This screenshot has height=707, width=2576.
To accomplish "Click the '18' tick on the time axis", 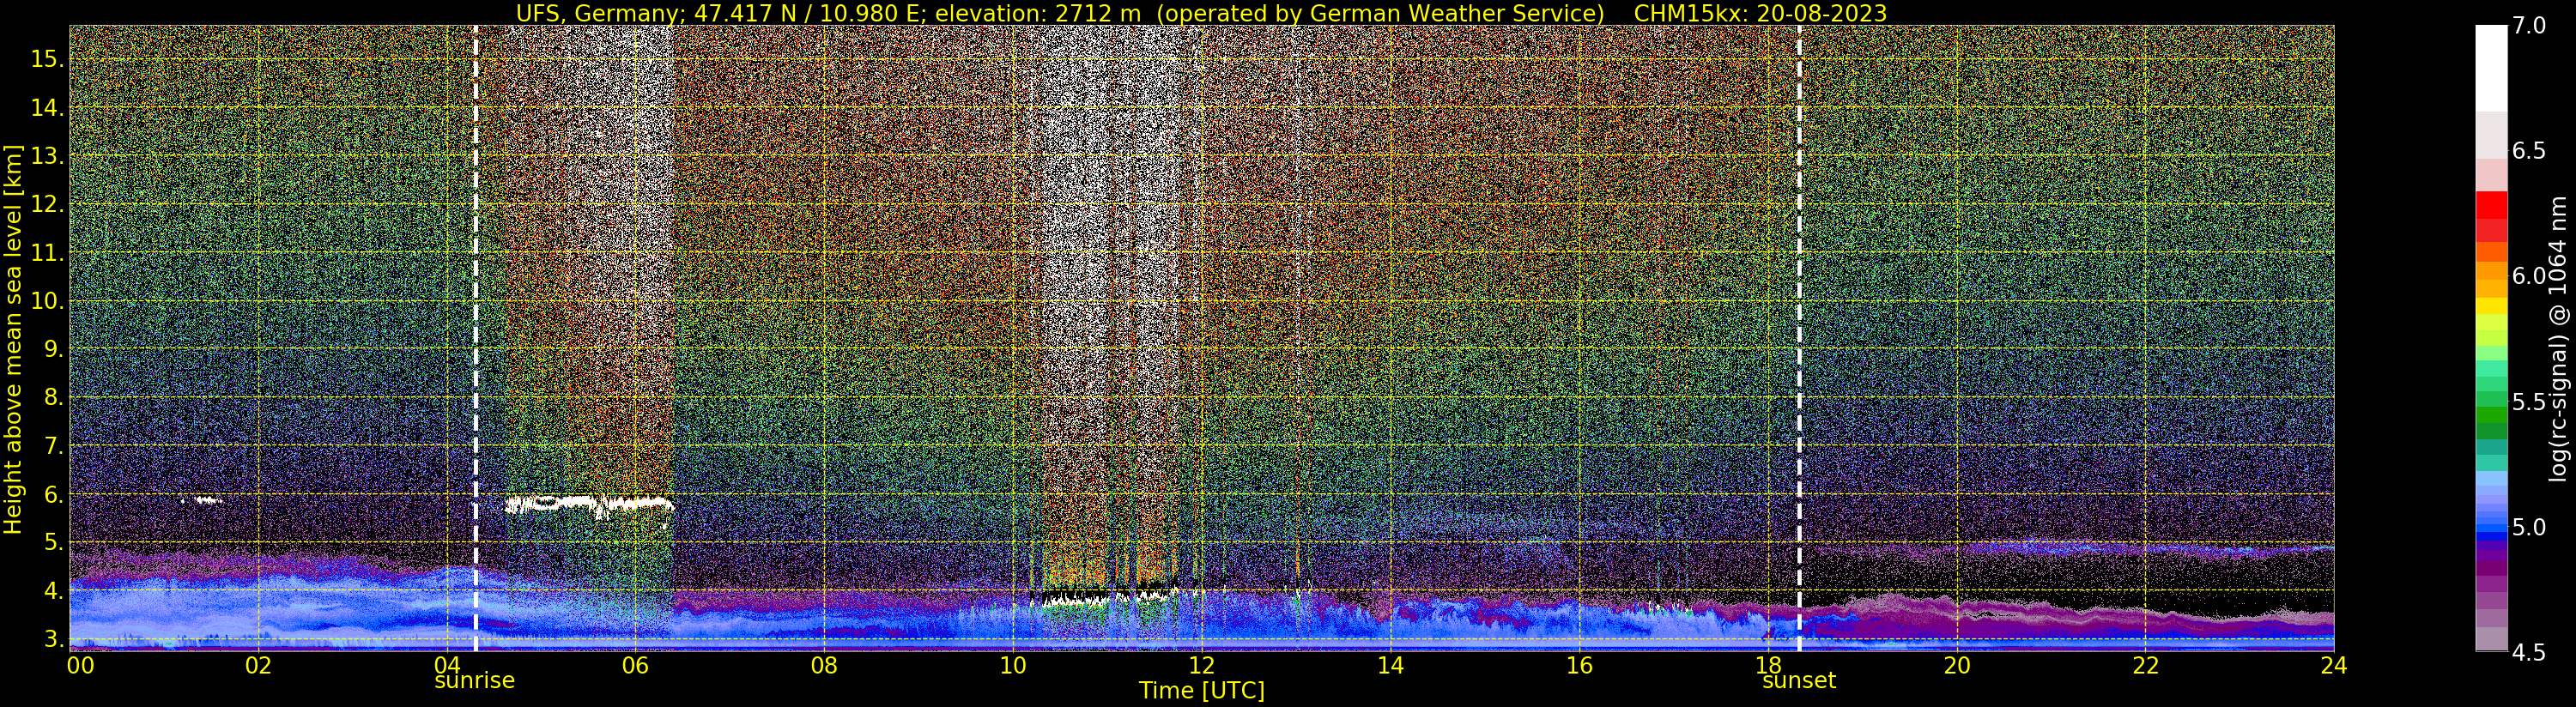I will 1768,665.
